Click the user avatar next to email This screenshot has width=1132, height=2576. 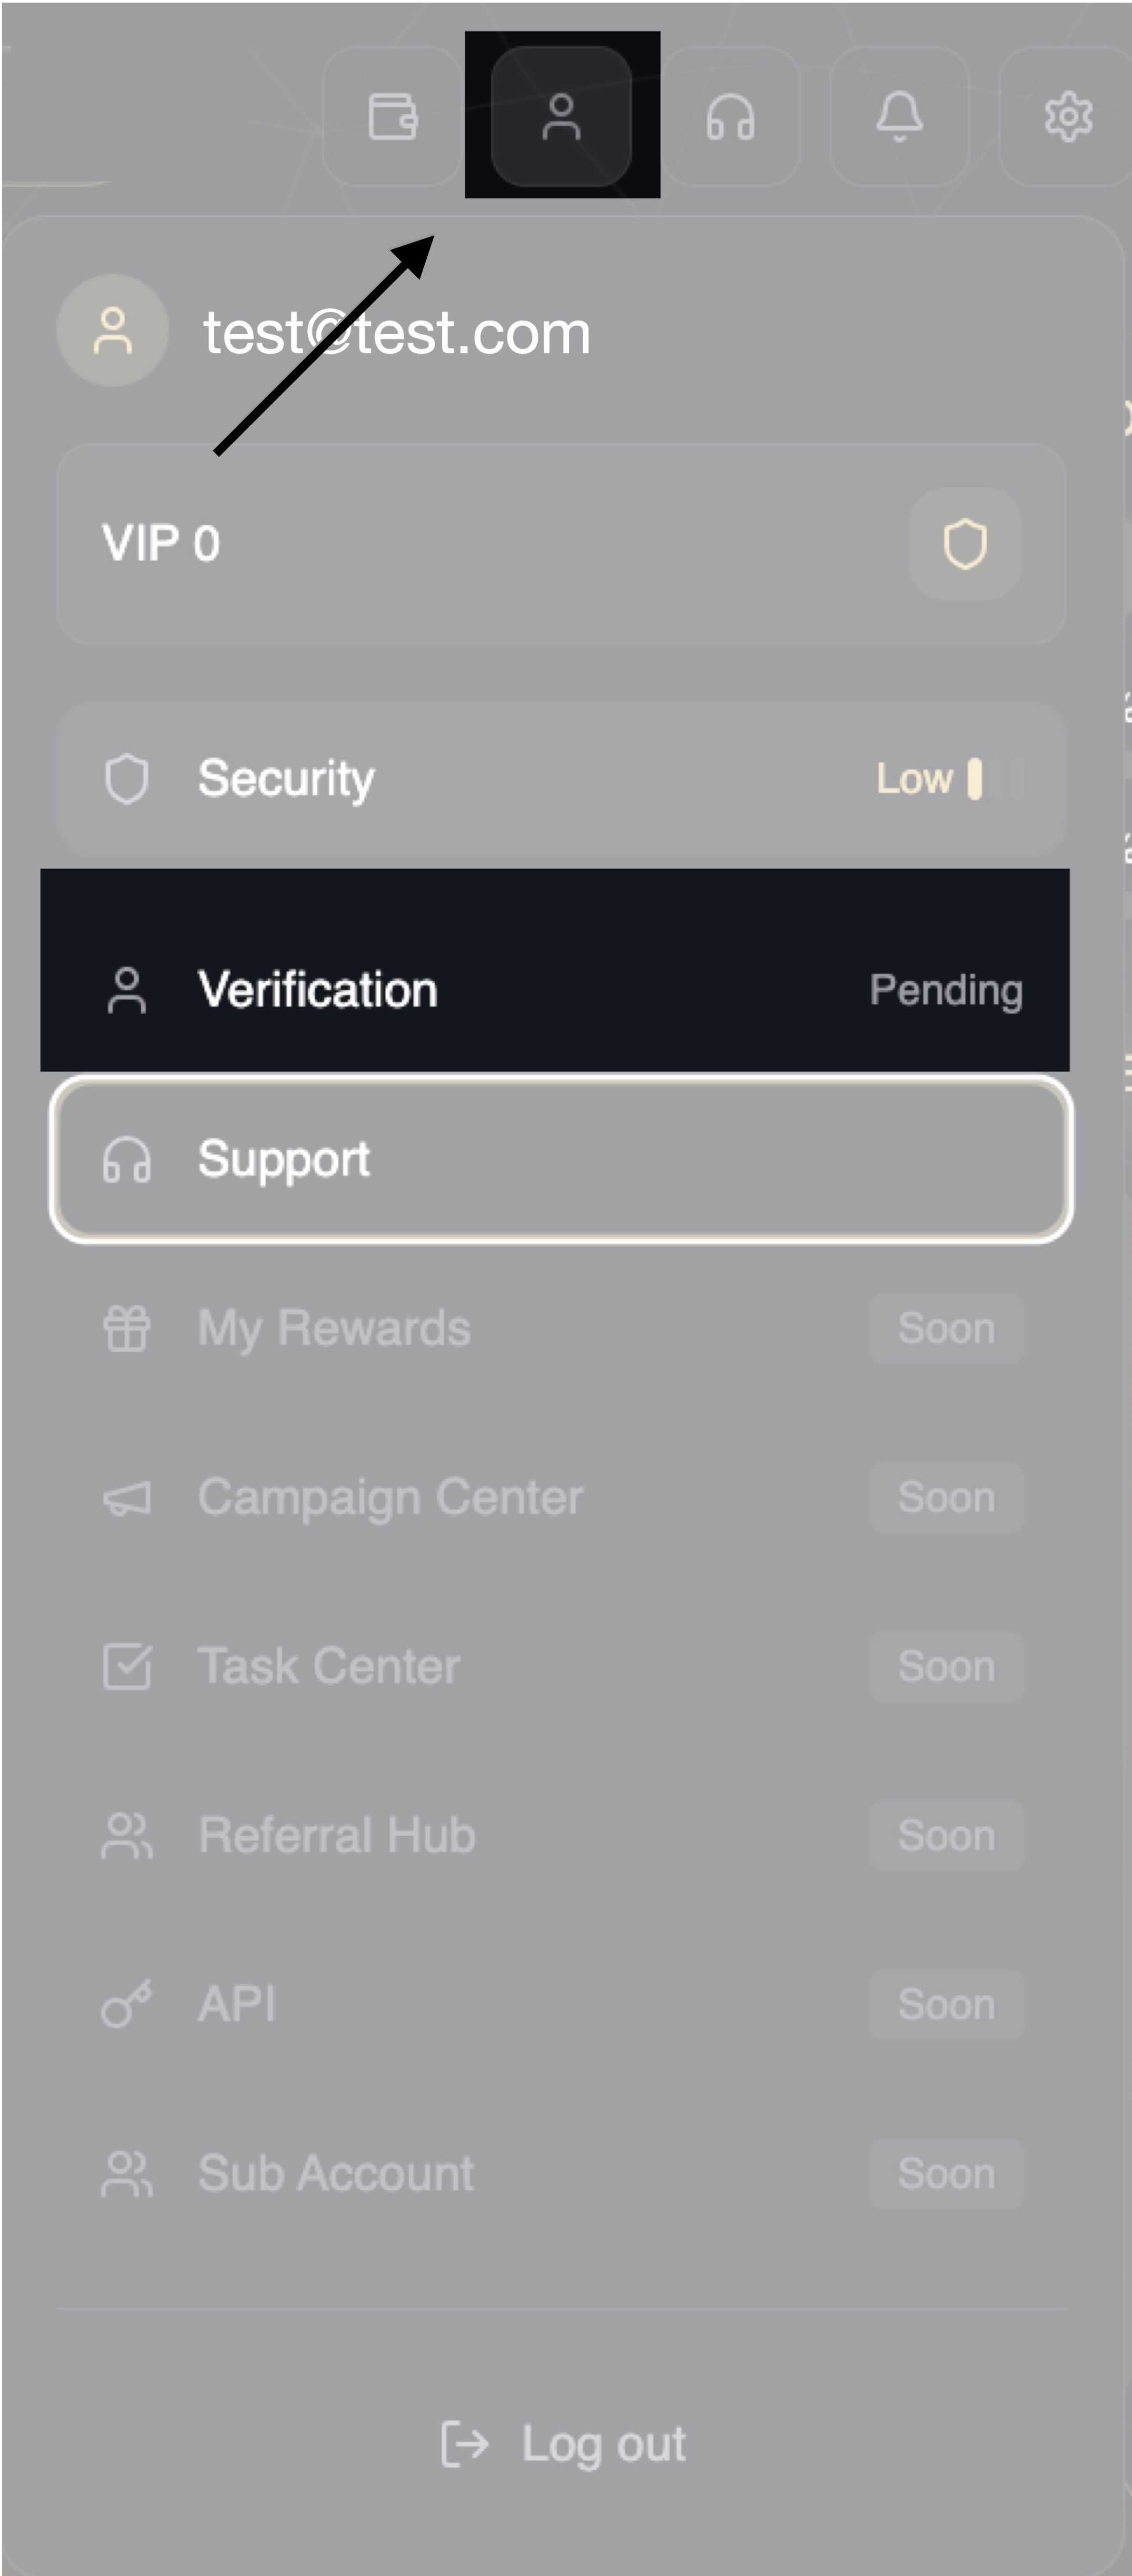click(x=112, y=331)
